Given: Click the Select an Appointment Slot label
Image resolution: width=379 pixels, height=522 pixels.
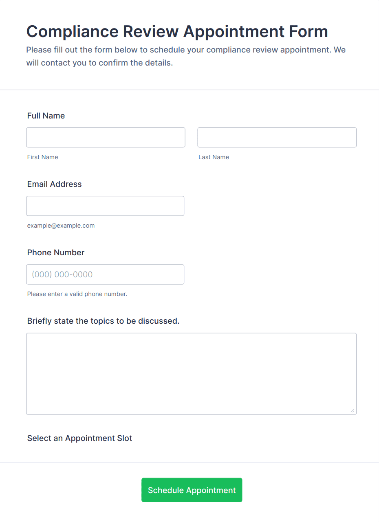Looking at the screenshot, I should [80, 438].
